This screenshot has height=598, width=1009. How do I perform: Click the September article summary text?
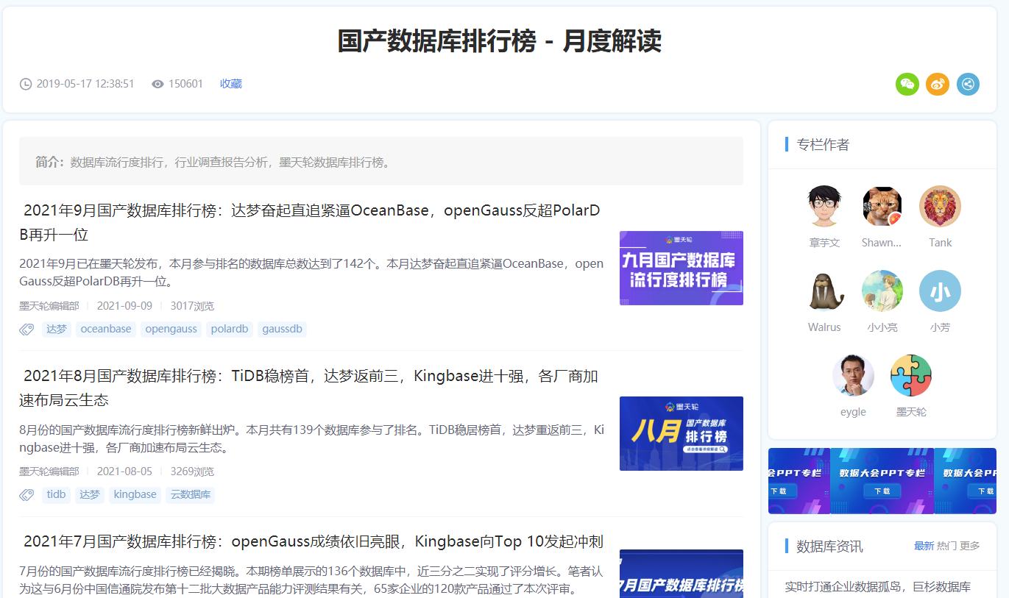pyautogui.click(x=311, y=272)
